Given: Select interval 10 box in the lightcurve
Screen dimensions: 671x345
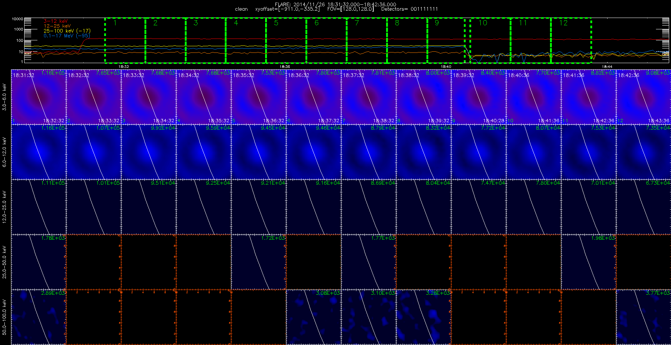Looking at the screenshot, I should point(490,40).
